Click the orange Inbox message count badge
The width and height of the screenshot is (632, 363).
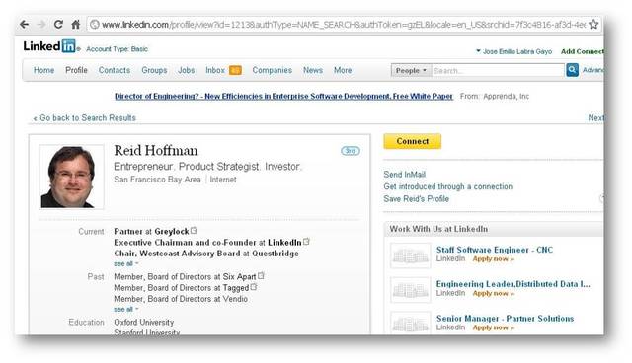(x=235, y=70)
